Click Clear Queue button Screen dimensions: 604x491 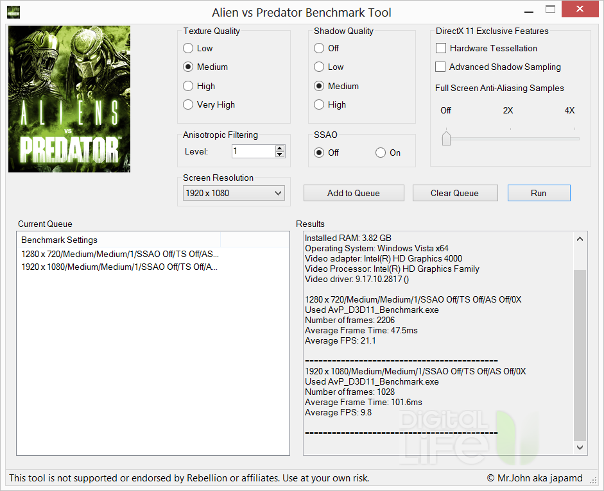tap(455, 193)
